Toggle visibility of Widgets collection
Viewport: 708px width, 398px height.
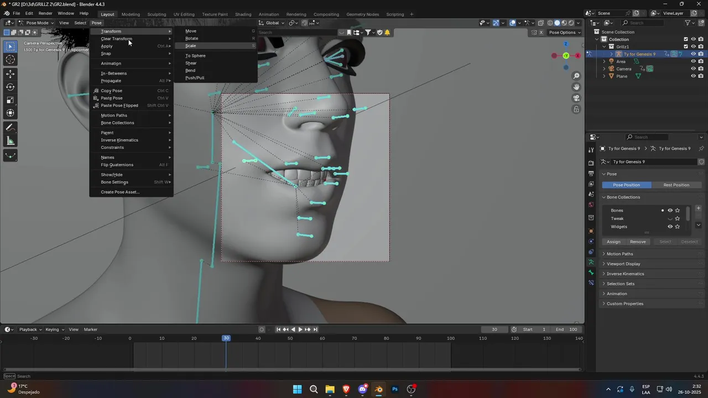coord(670,227)
